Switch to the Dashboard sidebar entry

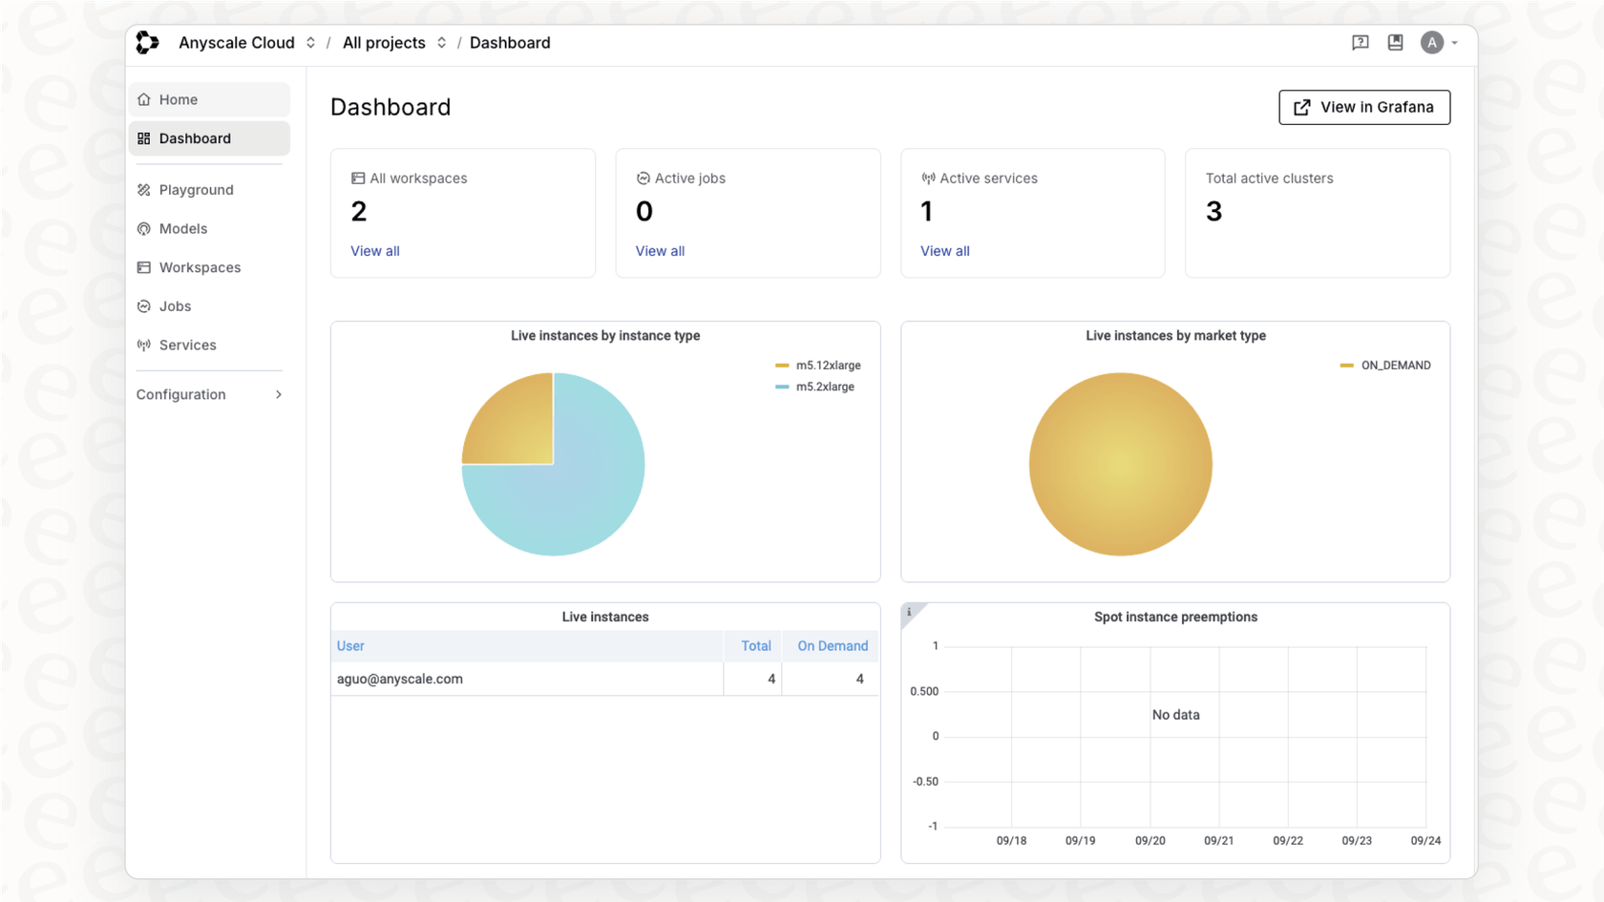click(195, 137)
